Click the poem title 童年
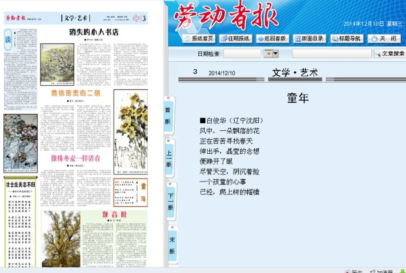Image resolution: width=406 pixels, height=273 pixels. point(298,98)
